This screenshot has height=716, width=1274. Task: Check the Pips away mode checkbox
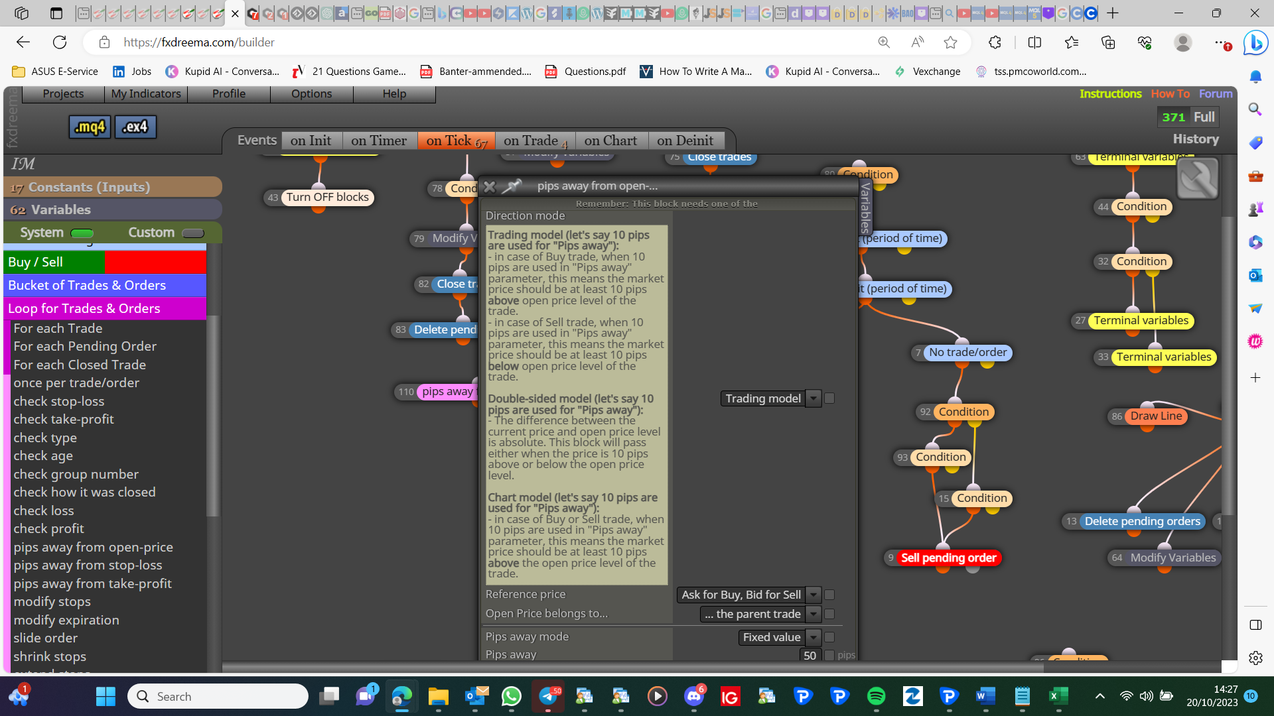[829, 637]
